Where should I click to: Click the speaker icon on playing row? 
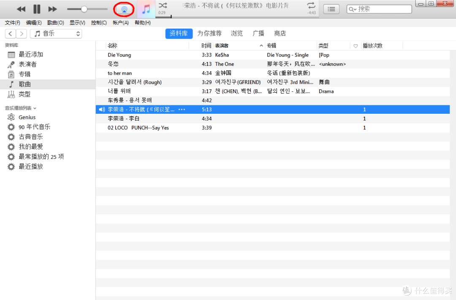point(102,110)
